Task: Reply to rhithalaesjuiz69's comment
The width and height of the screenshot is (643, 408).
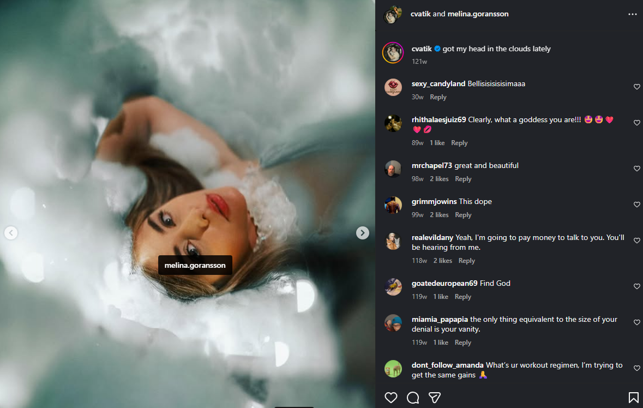Action: tap(459, 143)
